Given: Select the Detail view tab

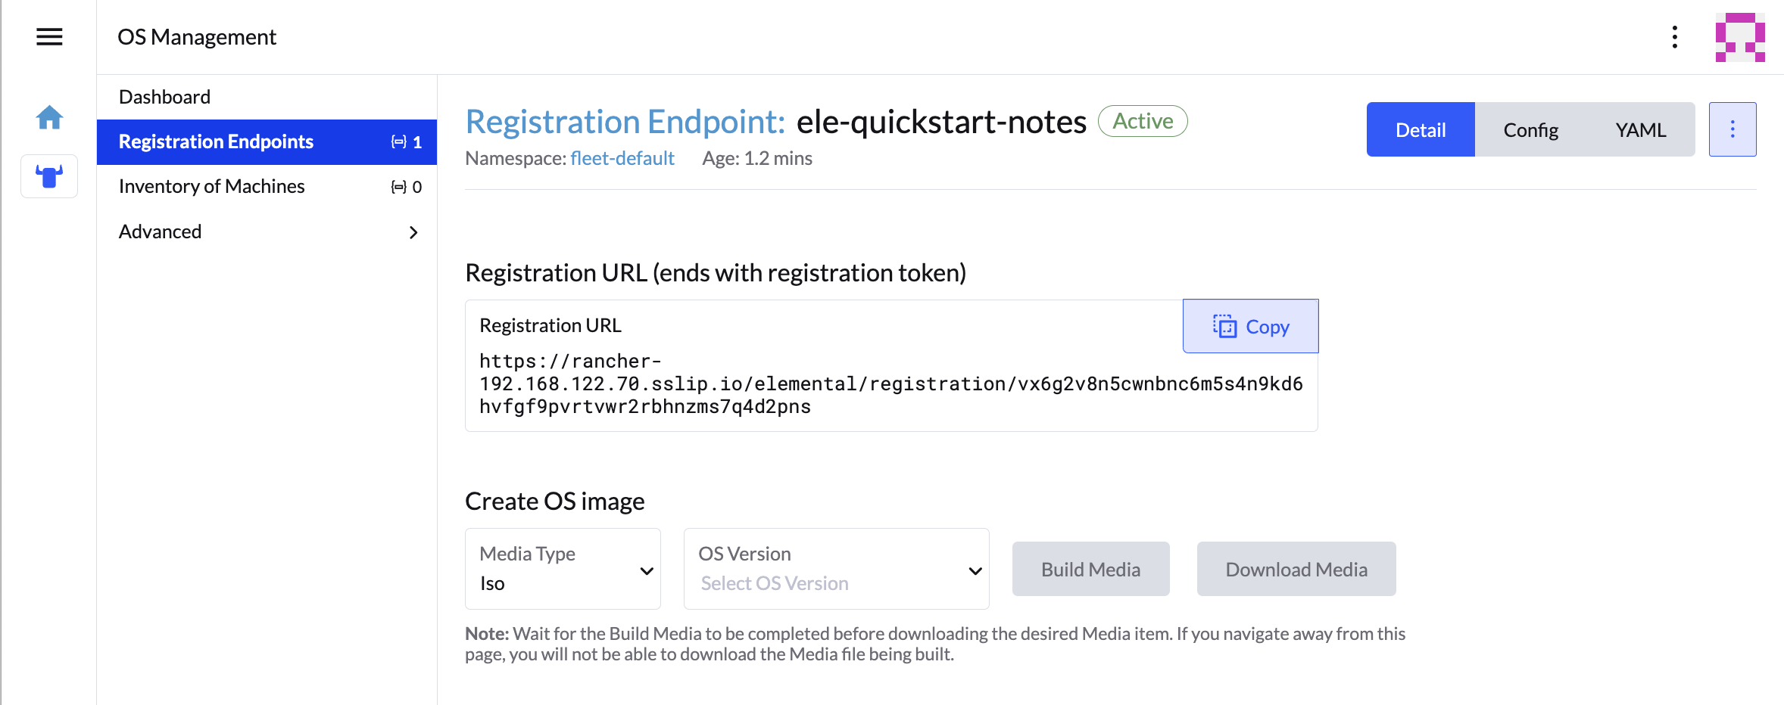Looking at the screenshot, I should click(1421, 130).
